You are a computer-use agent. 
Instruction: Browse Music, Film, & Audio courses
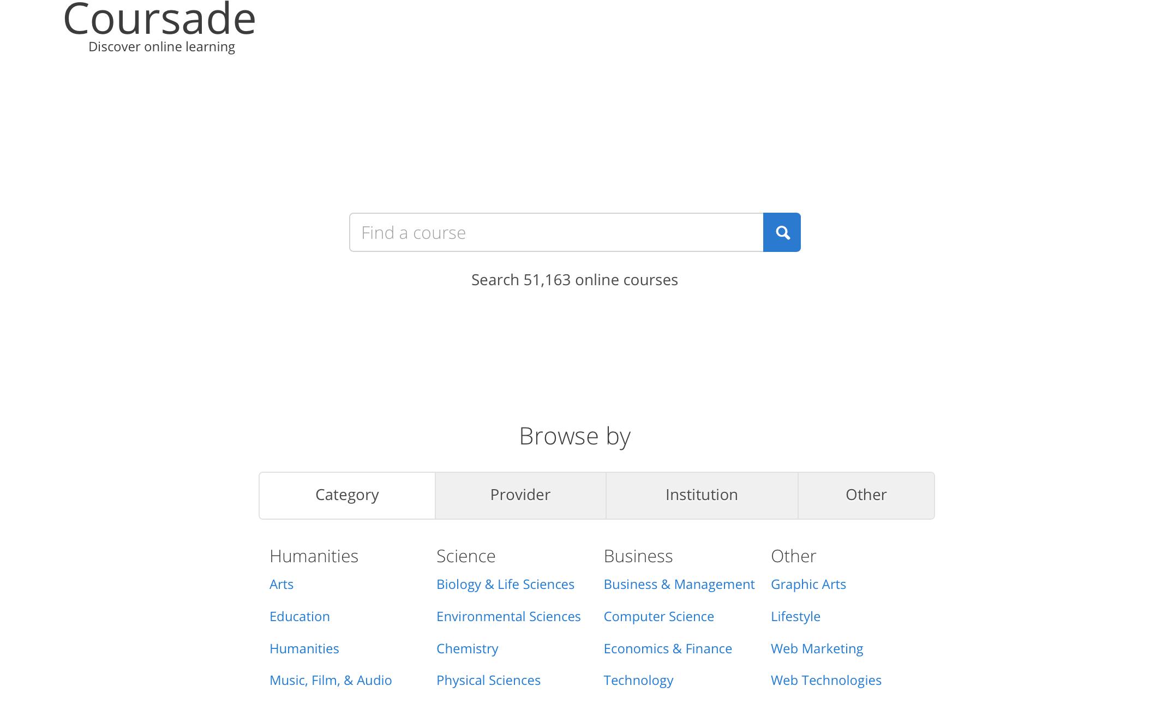click(331, 681)
